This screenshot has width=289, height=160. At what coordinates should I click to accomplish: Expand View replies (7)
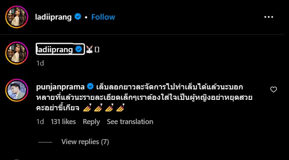click(85, 142)
